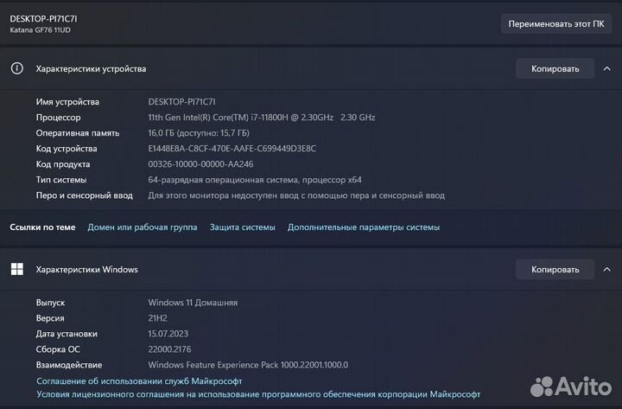Image resolution: width=622 pixels, height=409 pixels.
Task: Click the Характеристики Windows heading
Action: click(x=87, y=269)
